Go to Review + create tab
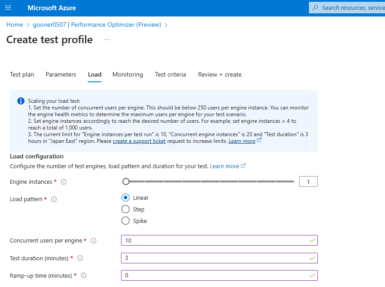Image resolution: width=385 pixels, height=287 pixels. point(220,74)
